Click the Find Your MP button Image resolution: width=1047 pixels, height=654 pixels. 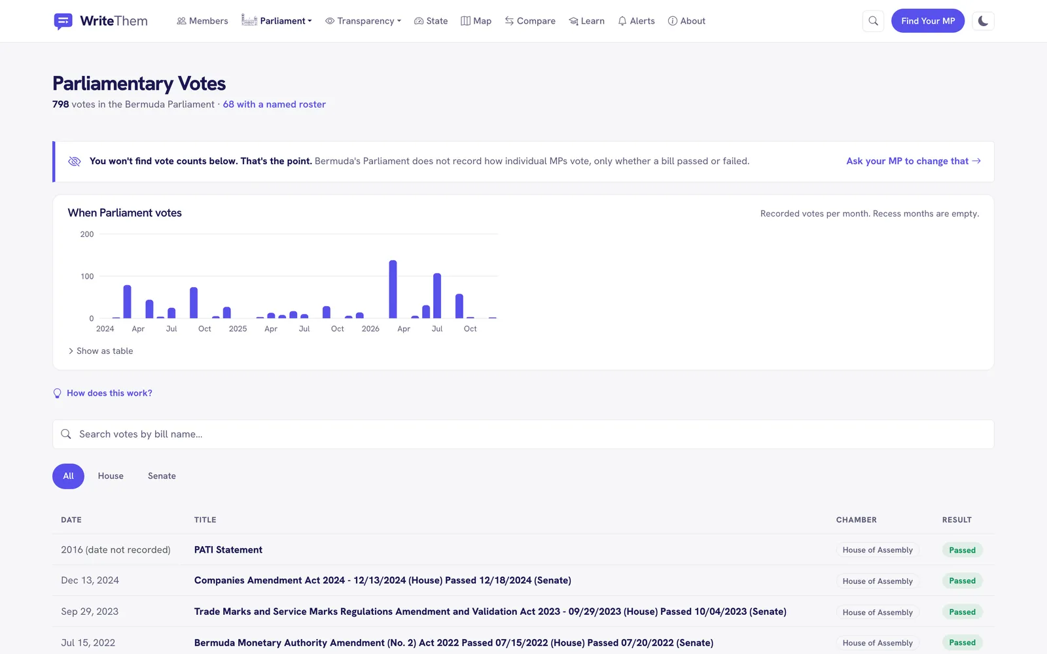[x=928, y=21]
